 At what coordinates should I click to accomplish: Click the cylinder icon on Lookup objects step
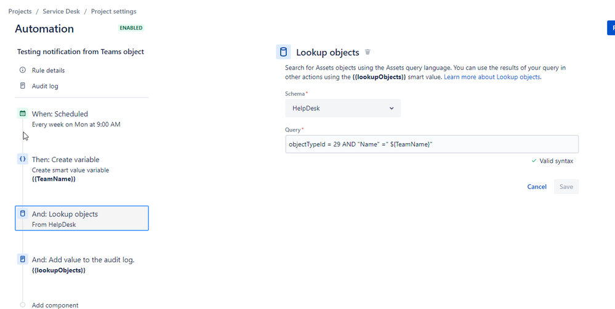[23, 213]
